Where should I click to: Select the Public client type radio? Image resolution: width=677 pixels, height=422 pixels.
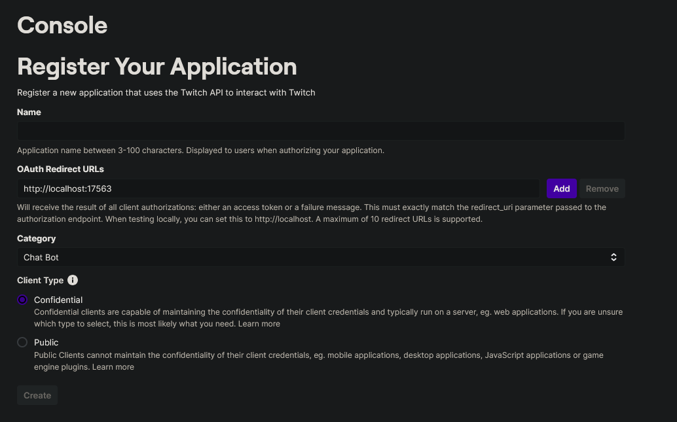[22, 342]
